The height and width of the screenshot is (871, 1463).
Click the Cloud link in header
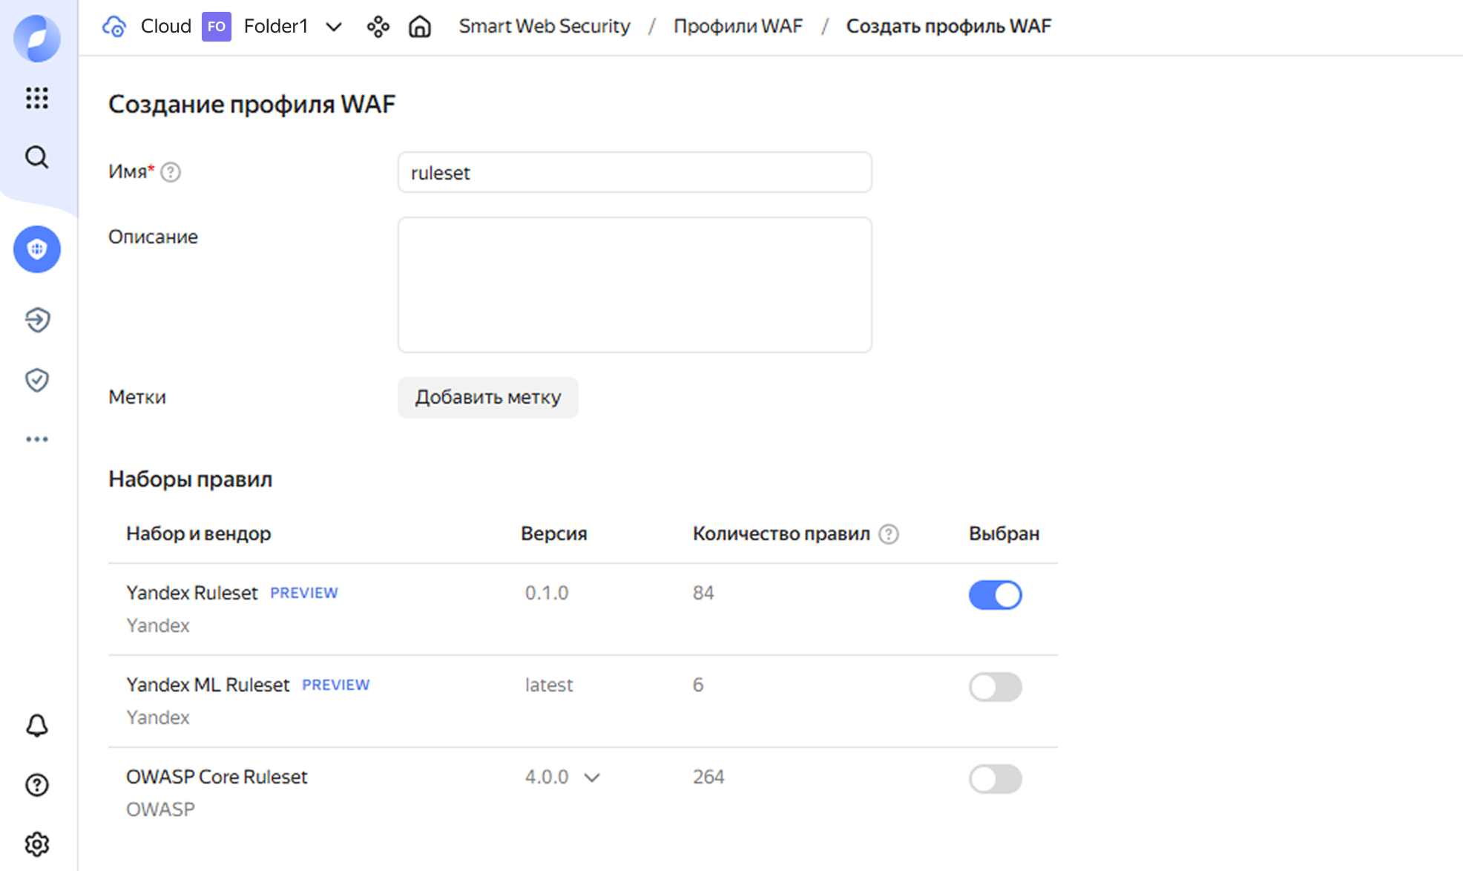165,27
